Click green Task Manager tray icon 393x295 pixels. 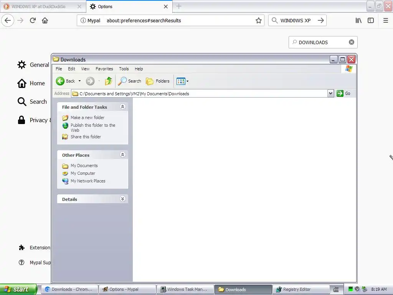350,289
